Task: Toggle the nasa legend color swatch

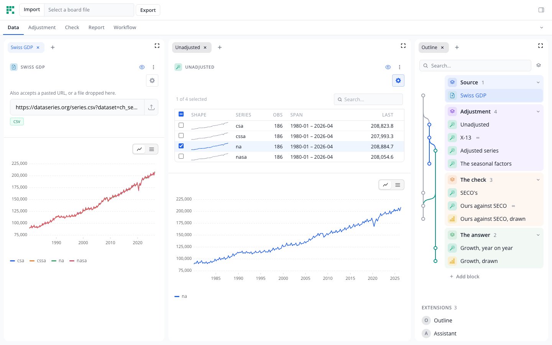Action: (x=72, y=261)
